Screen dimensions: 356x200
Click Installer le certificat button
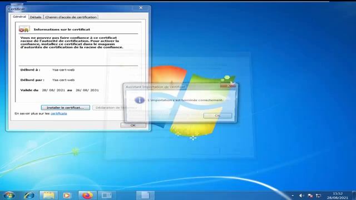[x=66, y=107]
